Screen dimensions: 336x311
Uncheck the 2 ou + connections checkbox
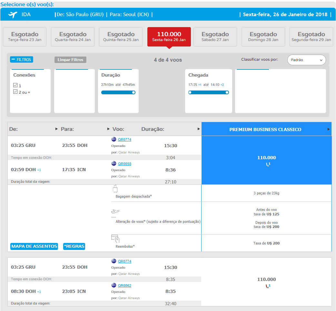(x=15, y=92)
